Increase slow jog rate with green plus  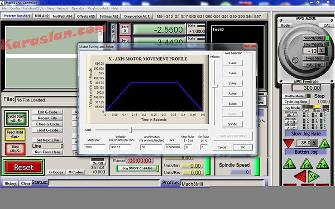click(x=324, y=143)
